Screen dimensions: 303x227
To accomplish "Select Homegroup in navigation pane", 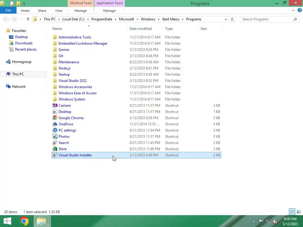I will (x=22, y=62).
